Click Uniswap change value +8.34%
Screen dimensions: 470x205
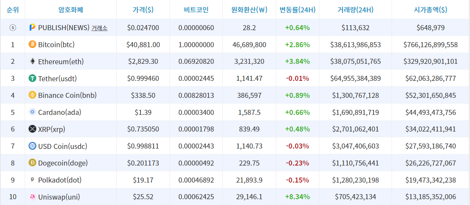click(297, 197)
